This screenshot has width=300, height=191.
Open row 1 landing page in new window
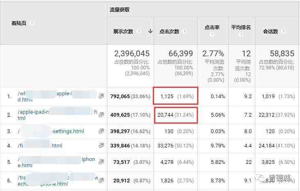[x=101, y=96]
